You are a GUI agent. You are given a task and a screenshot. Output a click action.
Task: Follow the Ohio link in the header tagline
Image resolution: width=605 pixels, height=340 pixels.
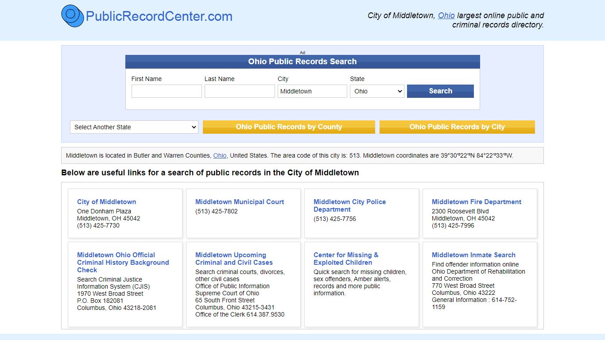pos(446,15)
